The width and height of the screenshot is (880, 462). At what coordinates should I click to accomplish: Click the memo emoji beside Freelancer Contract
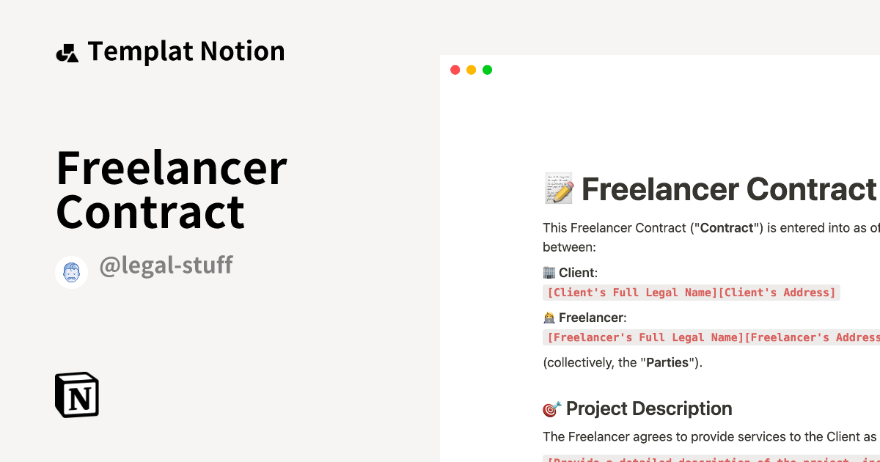558,188
